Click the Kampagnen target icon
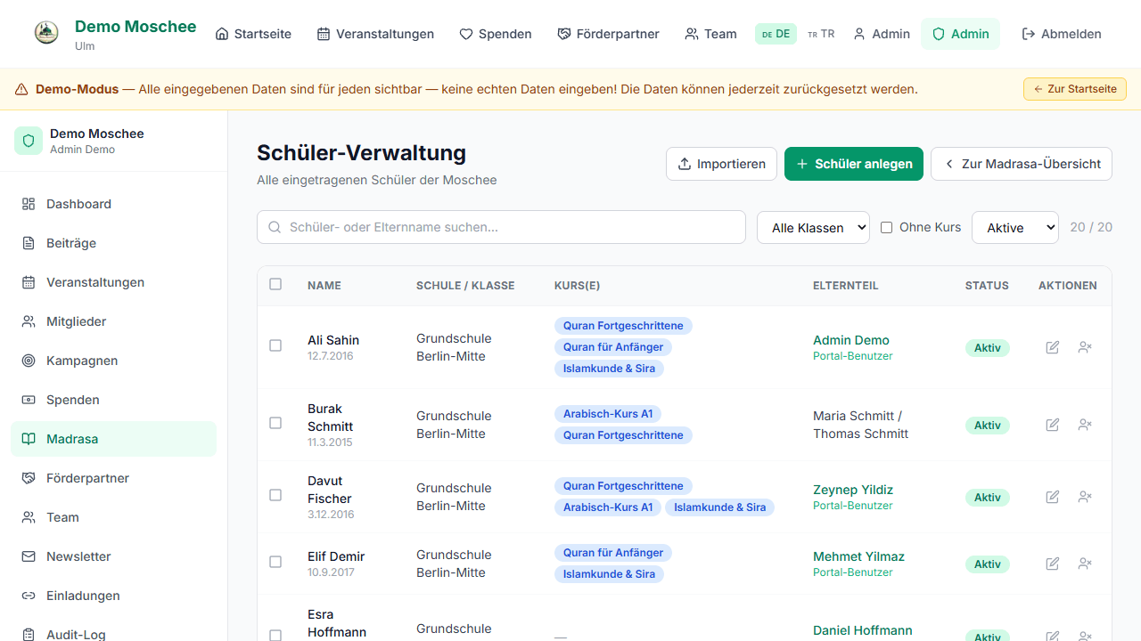This screenshot has width=1141, height=641. (x=29, y=361)
